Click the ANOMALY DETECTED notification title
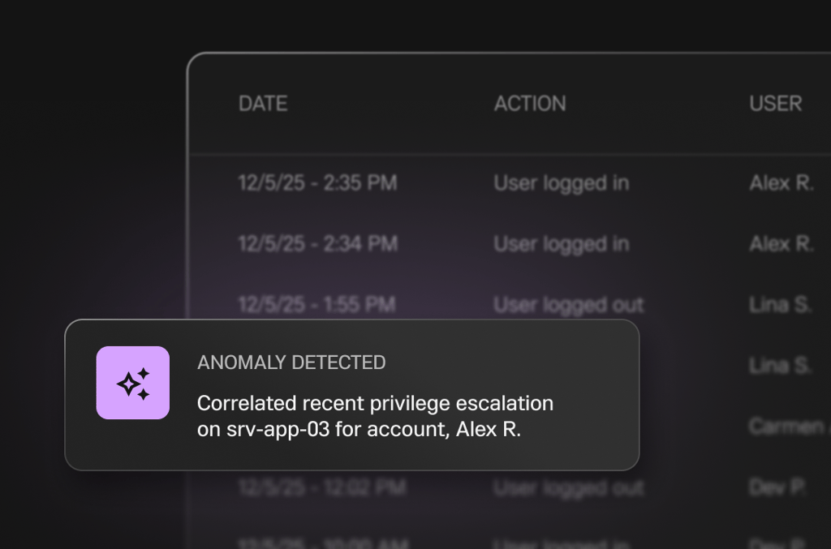 click(291, 362)
